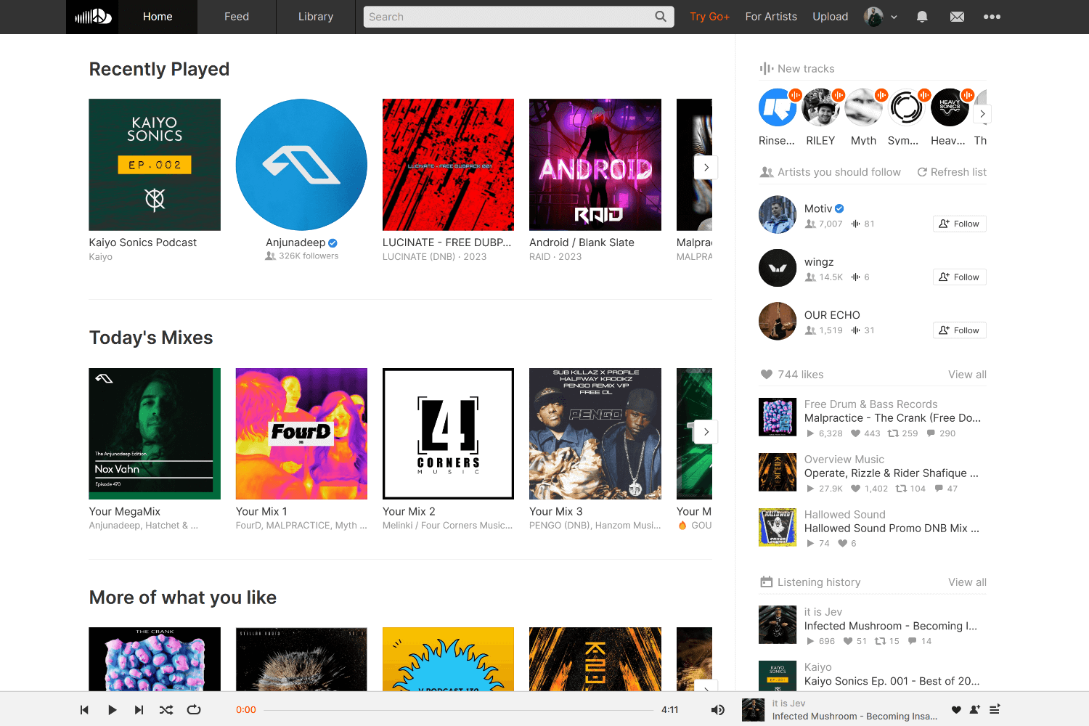Seek on the playback progress bar
The image size is (1089, 726).
(459, 710)
